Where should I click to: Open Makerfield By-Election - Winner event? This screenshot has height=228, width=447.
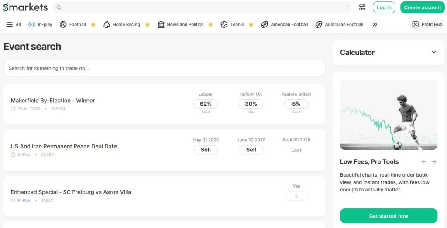(53, 101)
